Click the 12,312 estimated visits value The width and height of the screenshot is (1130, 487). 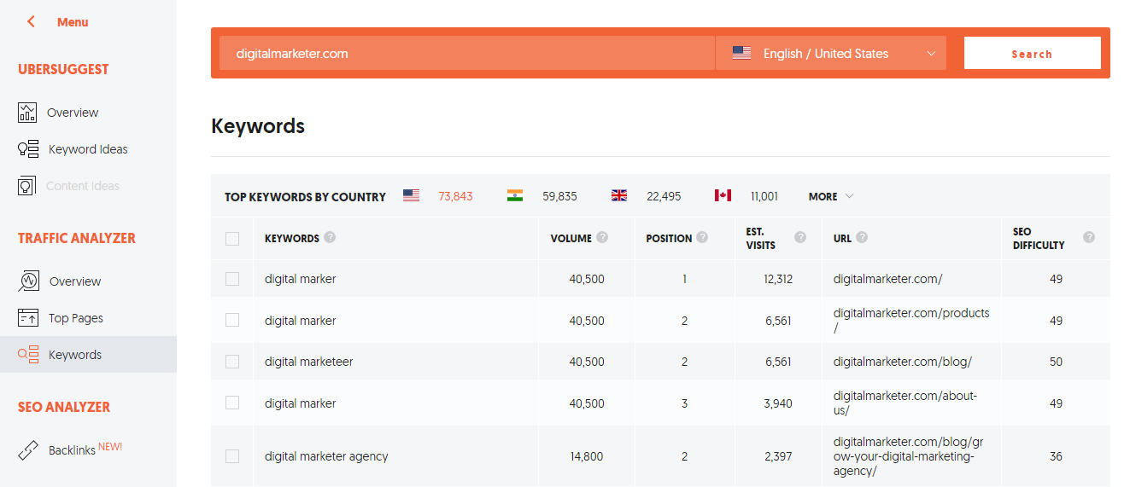(778, 279)
